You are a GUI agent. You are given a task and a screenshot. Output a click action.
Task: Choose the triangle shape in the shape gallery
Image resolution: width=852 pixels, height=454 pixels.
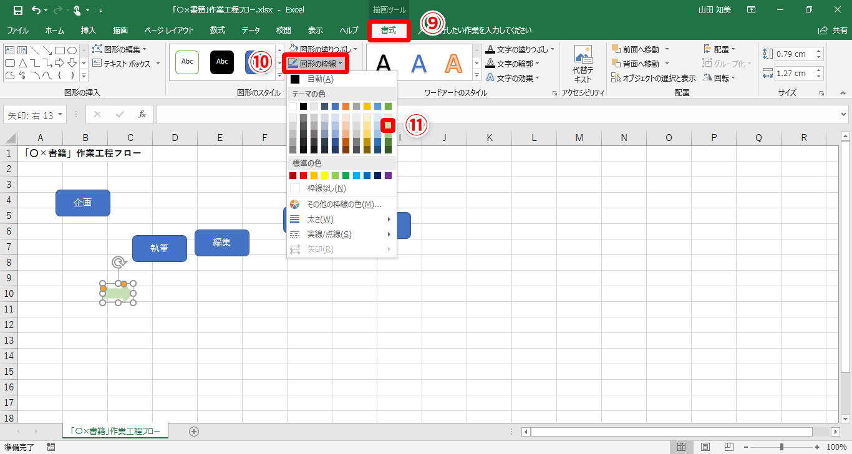[22, 63]
